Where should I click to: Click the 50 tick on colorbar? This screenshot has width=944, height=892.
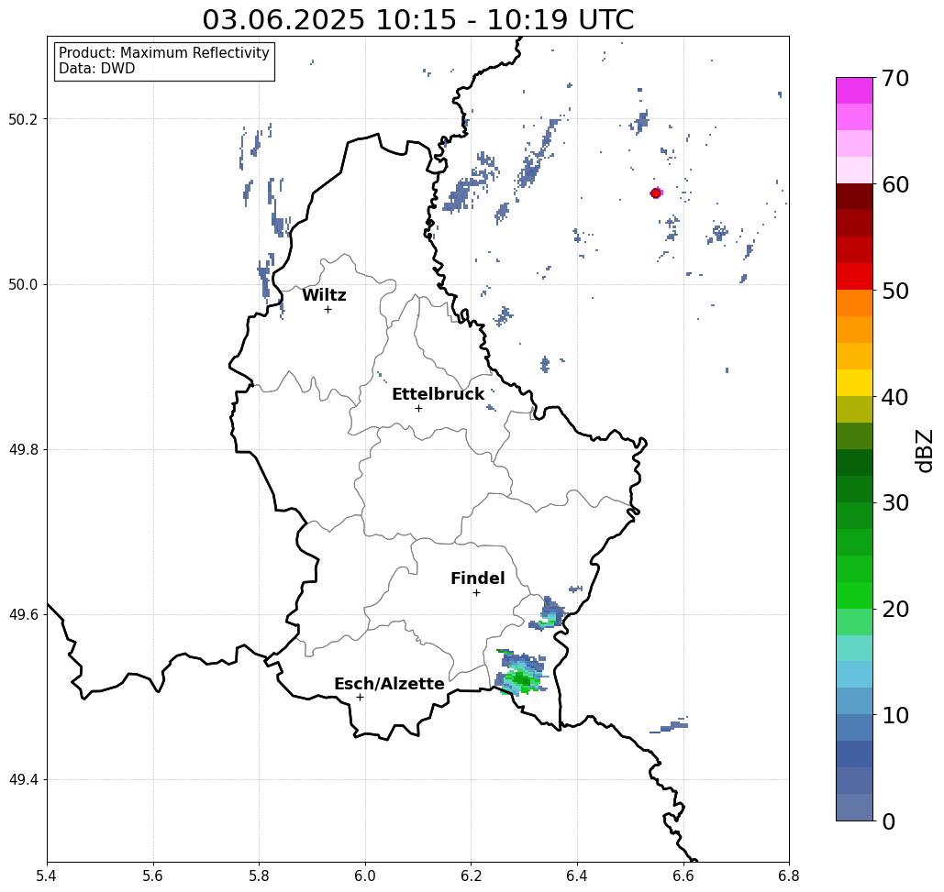click(895, 292)
